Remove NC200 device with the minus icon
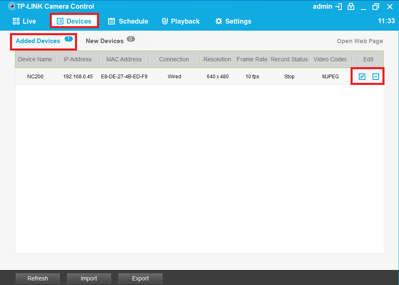 tap(375, 76)
